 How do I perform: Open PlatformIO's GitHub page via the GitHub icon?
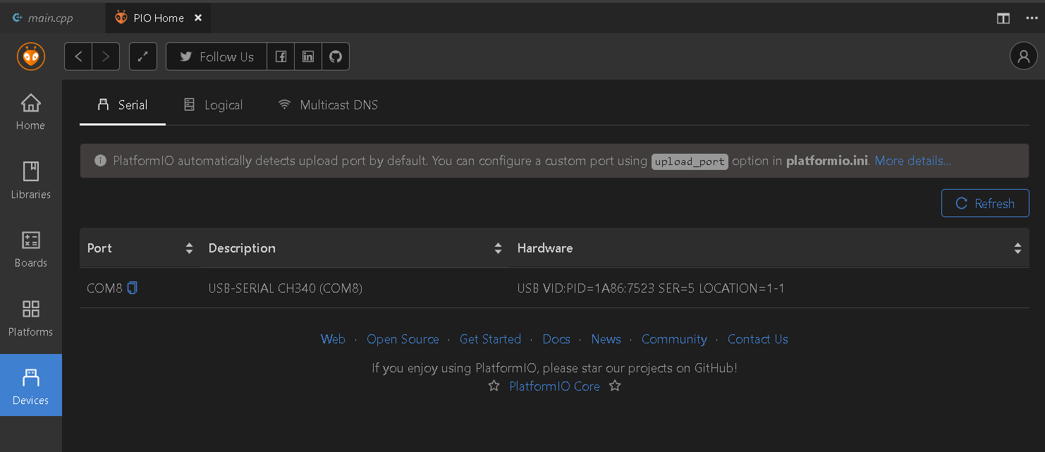tap(336, 56)
